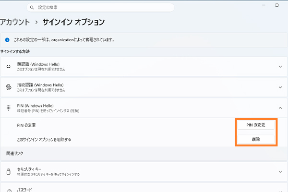Image resolution: width=288 pixels, height=192 pixels.
Task: Select the PIN (Windows Hello) title text
Action: click(x=35, y=106)
